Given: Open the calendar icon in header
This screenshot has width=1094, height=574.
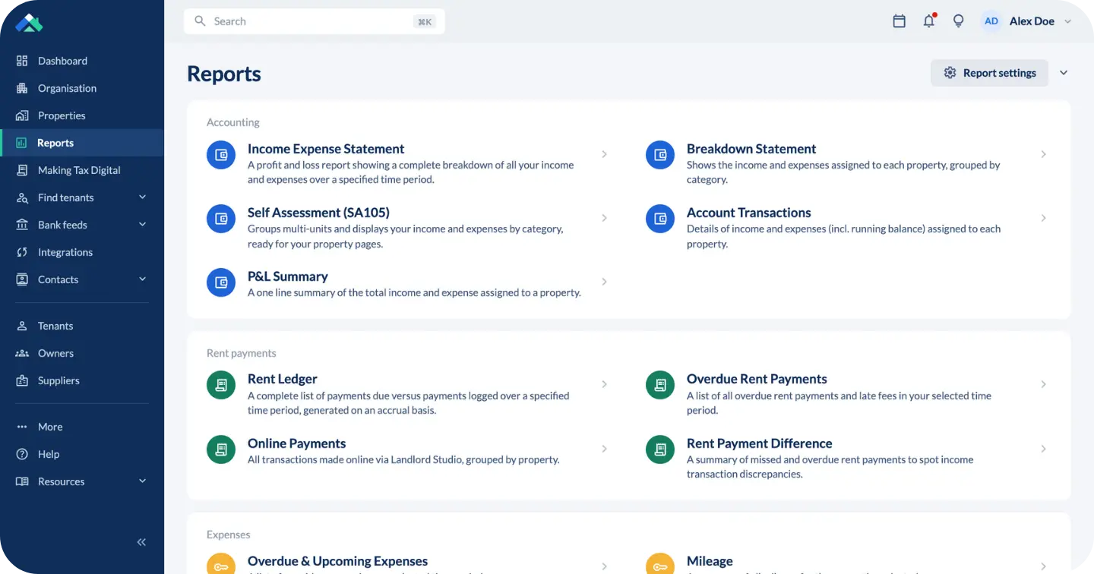Looking at the screenshot, I should [x=899, y=21].
